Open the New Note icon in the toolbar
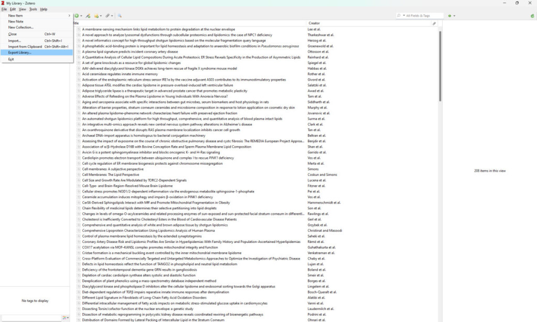Viewport: 537px width, 322px height. tap(97, 16)
